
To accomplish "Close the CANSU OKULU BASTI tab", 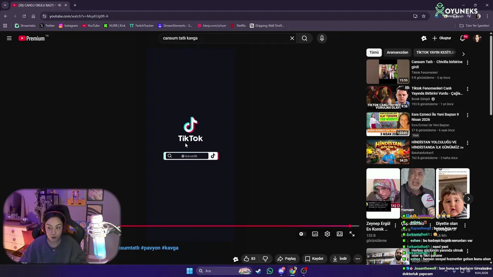I will click(65, 5).
